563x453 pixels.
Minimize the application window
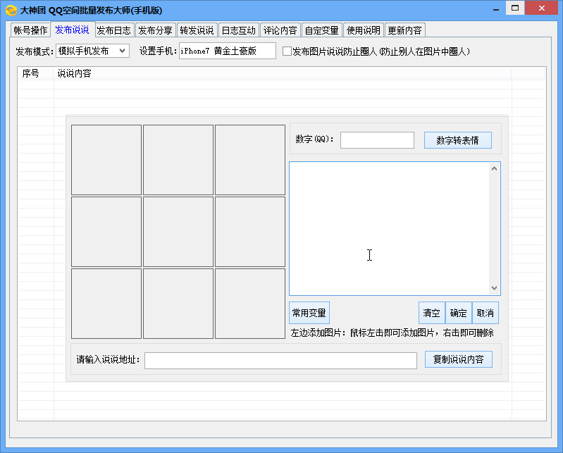pos(496,8)
